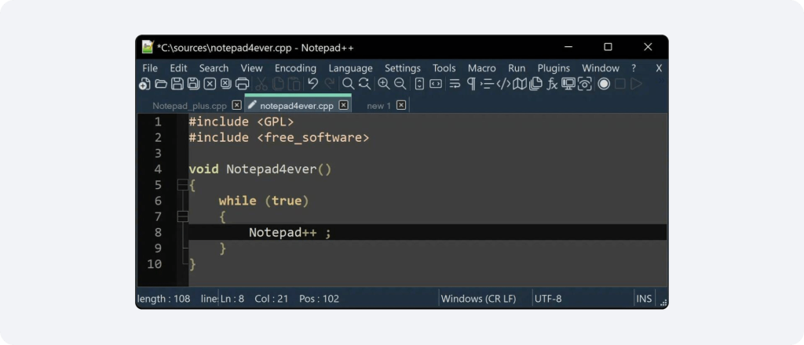
Task: Collapse the fold marker on line 7
Action: (x=182, y=216)
